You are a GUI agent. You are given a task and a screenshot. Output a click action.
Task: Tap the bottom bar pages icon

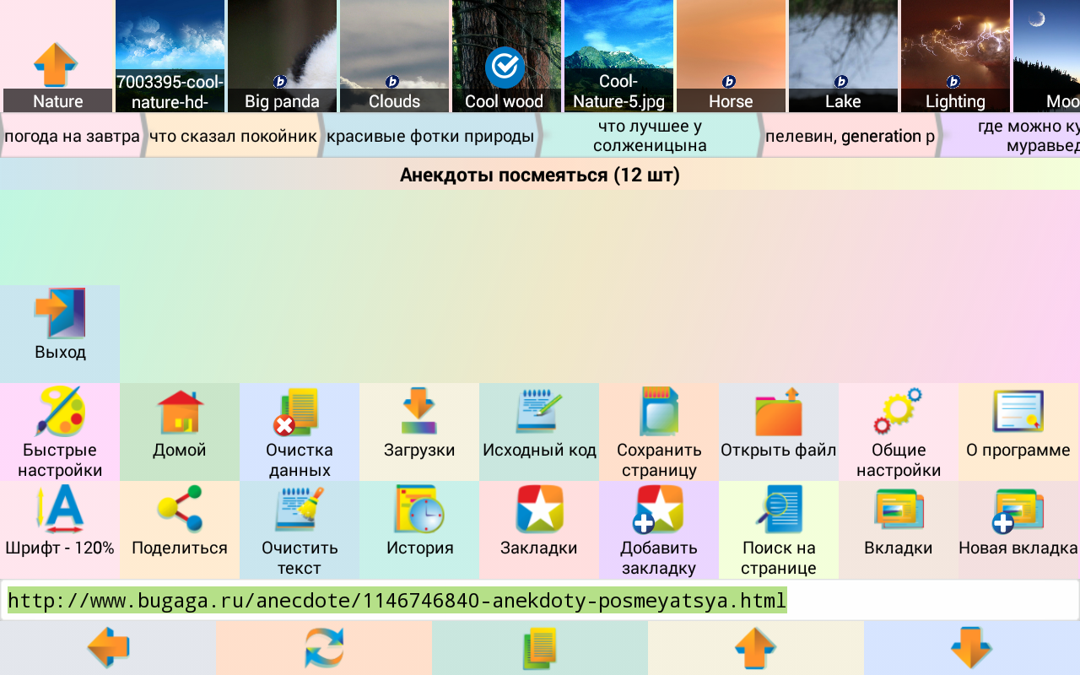click(540, 648)
